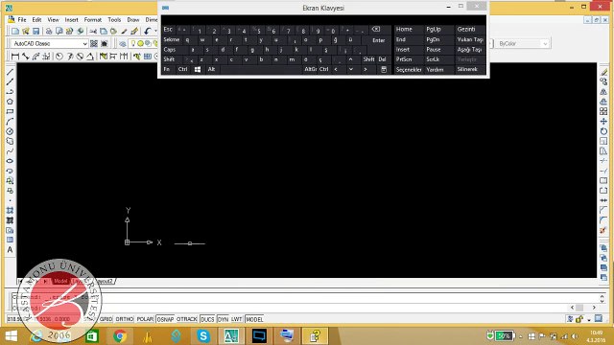614x345 pixels.
Task: Click Seçenekler on the on-screen keyboard
Action: 409,70
